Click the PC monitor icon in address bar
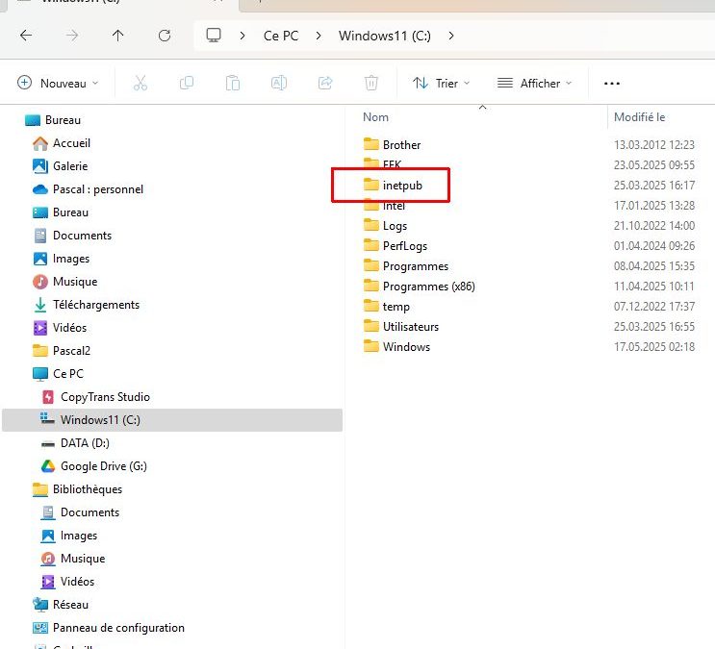This screenshot has height=649, width=715. [x=214, y=35]
